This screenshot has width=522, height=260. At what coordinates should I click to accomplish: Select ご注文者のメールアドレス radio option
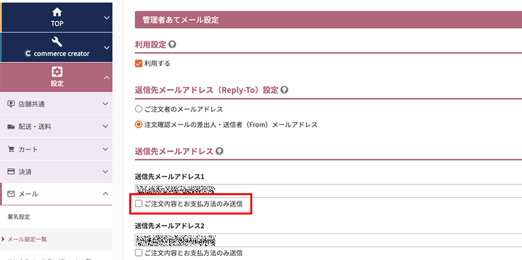click(x=139, y=109)
